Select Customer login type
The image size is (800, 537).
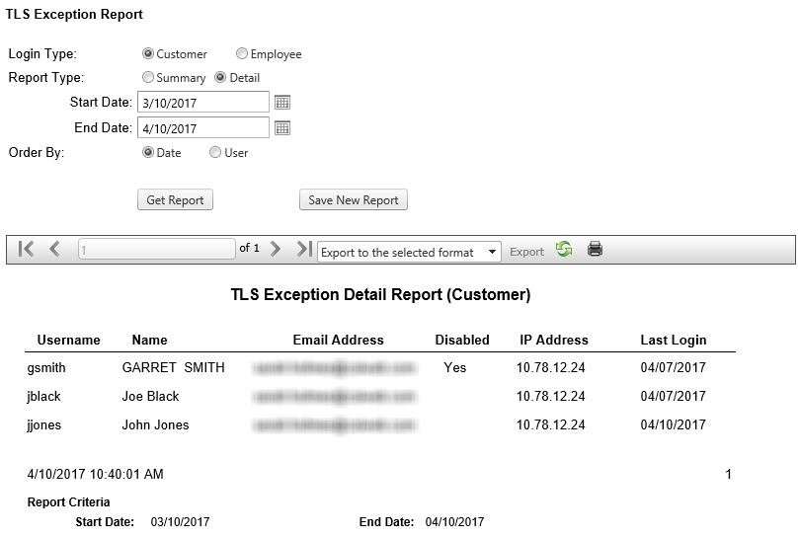click(x=148, y=54)
